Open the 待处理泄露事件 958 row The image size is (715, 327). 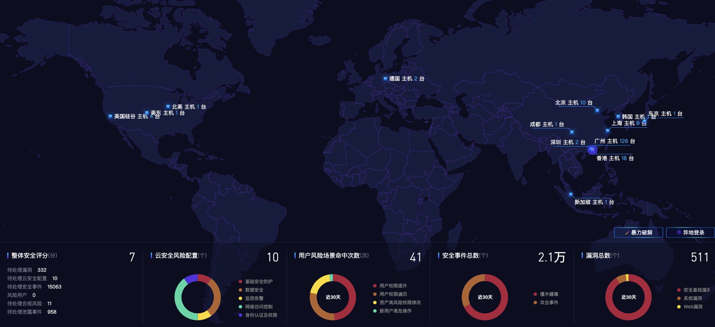coord(32,312)
